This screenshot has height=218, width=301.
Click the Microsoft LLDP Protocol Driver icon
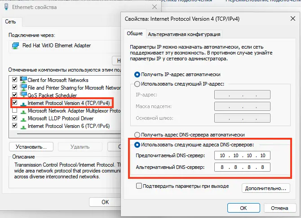tap(23, 119)
